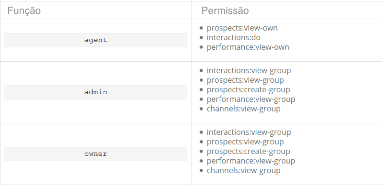
Task: Click the owner role code box
Action: 96,154
